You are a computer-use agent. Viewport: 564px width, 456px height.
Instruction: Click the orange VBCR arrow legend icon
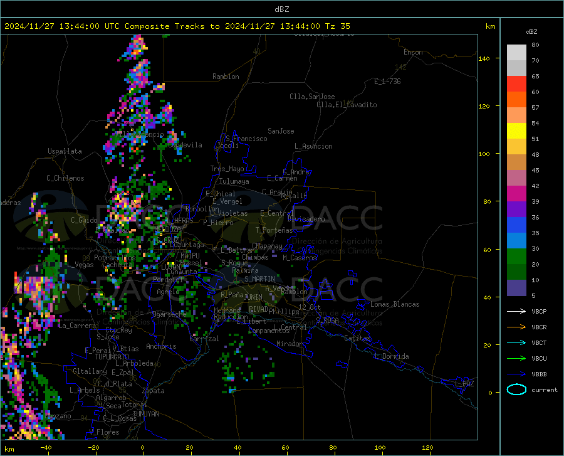(x=516, y=327)
